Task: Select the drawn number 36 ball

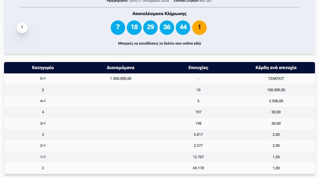Action: pos(167,27)
